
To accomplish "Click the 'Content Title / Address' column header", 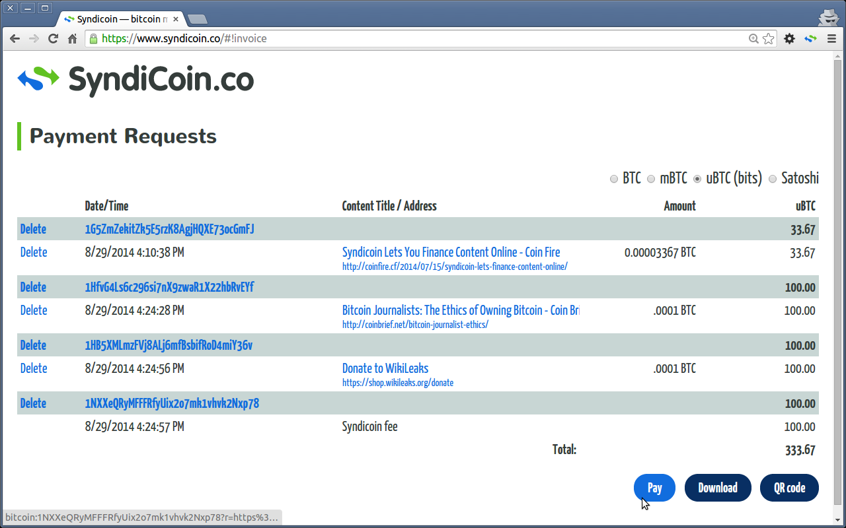I will pos(389,206).
